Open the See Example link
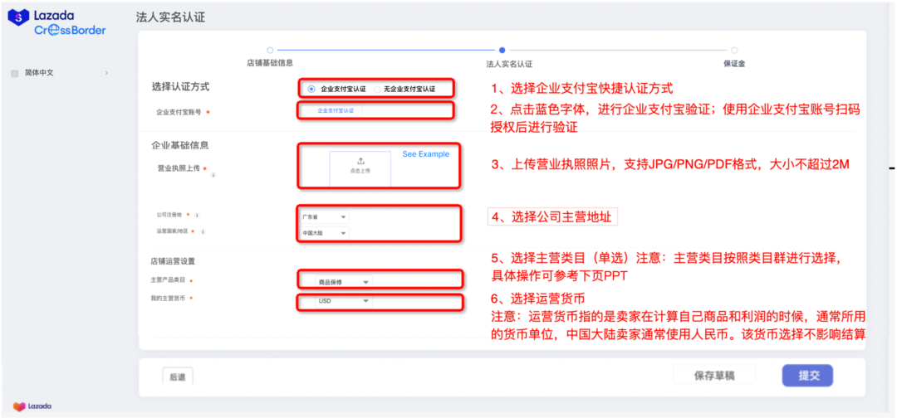This screenshot has height=418, width=897. (425, 154)
